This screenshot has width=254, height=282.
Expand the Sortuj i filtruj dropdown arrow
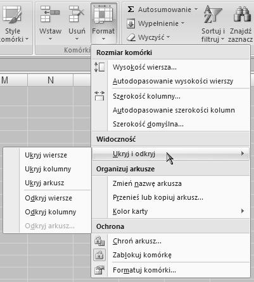tap(222, 39)
